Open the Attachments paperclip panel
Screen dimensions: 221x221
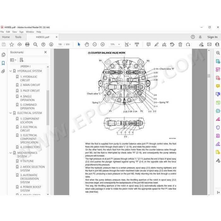pos(3,71)
